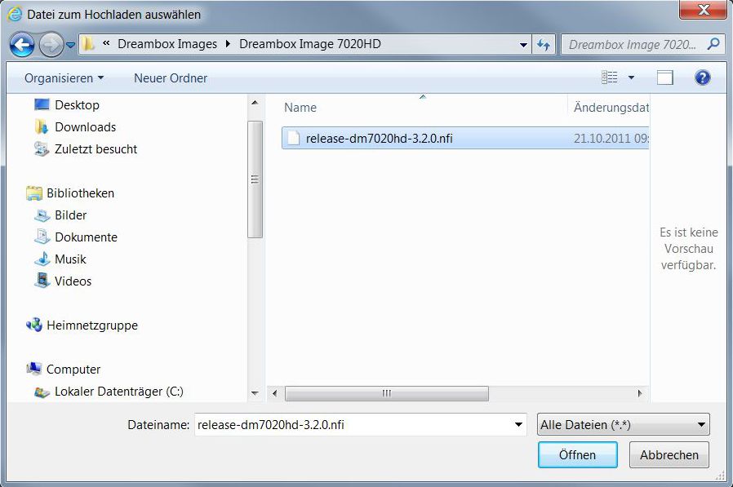Click the Computer icon
This screenshot has width=733, height=487.
[33, 369]
